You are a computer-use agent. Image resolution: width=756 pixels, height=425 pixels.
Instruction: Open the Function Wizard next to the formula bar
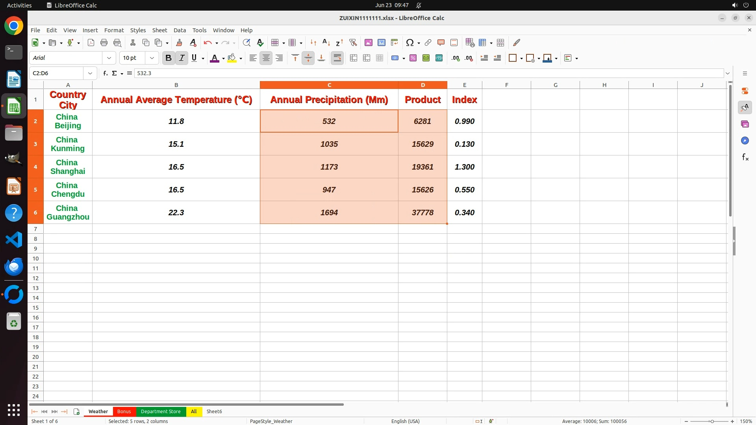tap(106, 73)
